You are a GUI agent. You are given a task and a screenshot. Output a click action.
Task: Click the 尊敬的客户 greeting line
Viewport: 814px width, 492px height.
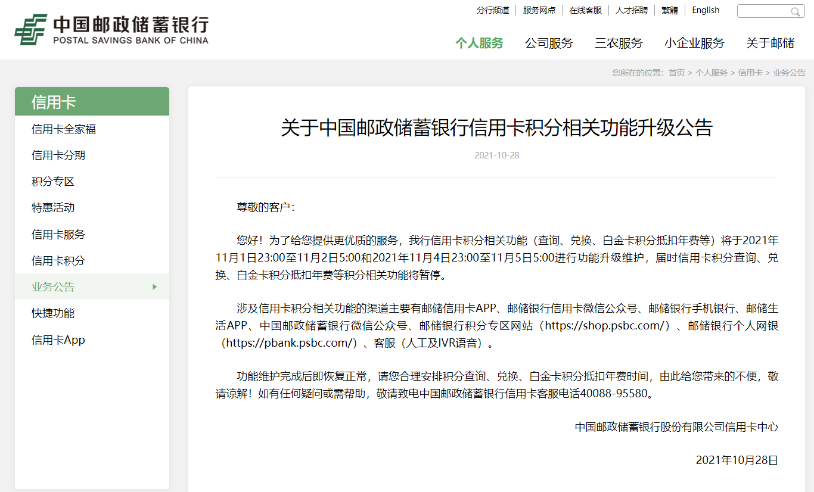pyautogui.click(x=266, y=207)
